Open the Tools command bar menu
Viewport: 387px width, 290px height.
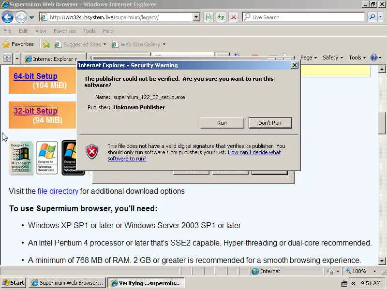357,58
